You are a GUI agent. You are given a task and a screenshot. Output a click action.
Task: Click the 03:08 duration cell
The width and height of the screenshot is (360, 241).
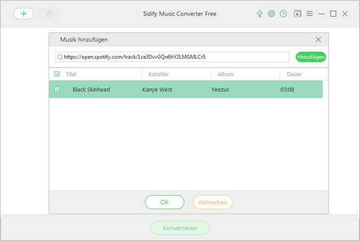click(287, 89)
